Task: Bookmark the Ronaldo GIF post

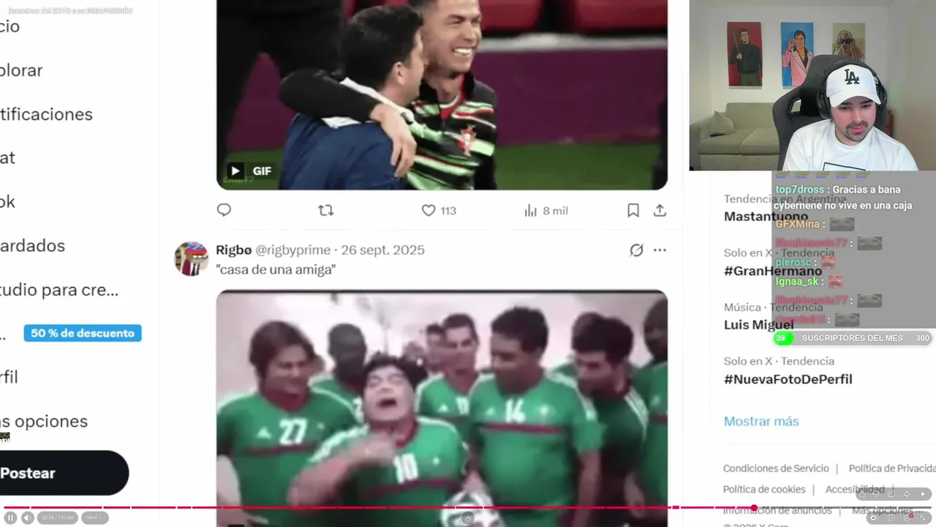Action: pyautogui.click(x=633, y=210)
